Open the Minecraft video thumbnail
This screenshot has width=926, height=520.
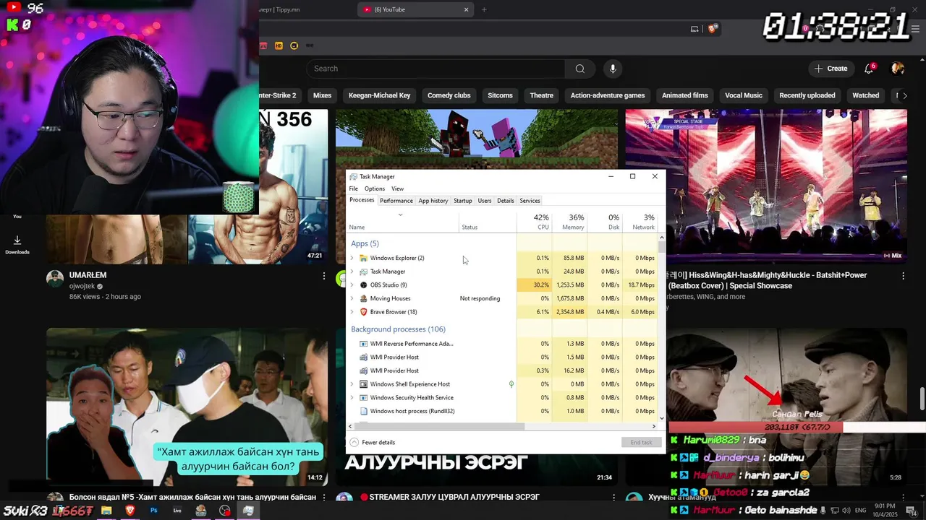(x=477, y=139)
